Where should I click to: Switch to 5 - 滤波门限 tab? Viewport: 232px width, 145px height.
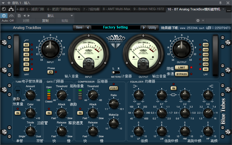pos(35,9)
